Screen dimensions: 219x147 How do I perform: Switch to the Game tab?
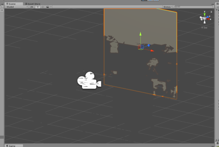coord(14,146)
